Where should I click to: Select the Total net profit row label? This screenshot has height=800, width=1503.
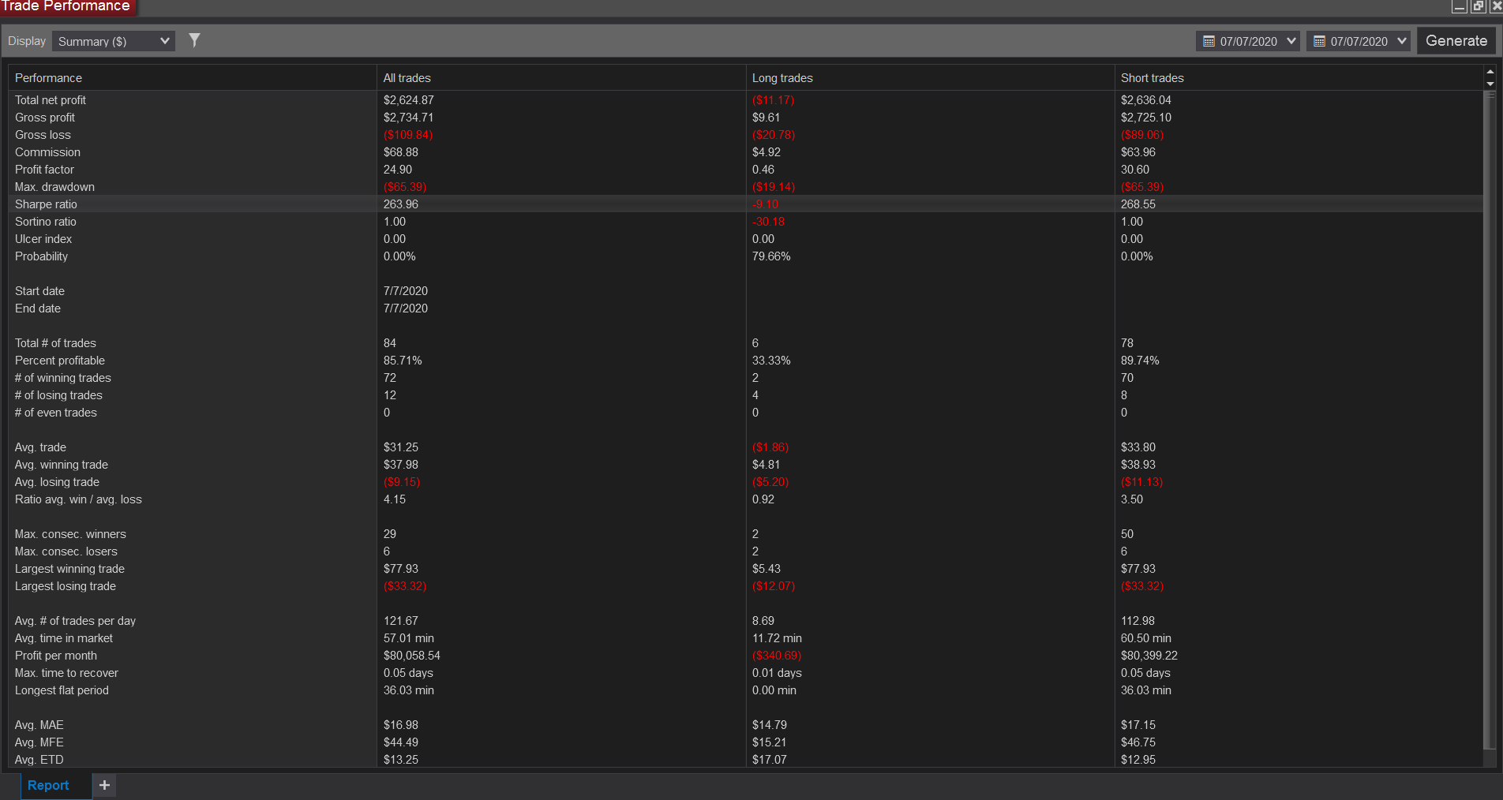(51, 100)
